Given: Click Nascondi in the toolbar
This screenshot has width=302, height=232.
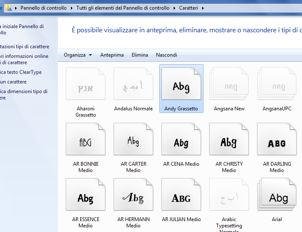Looking at the screenshot, I should [x=167, y=55].
